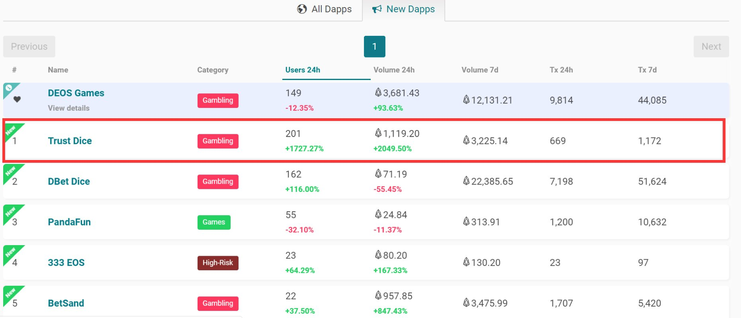Screen dimensions: 741x318
Task: Click the Tx 7d value "10,632"
Action: (x=652, y=222)
